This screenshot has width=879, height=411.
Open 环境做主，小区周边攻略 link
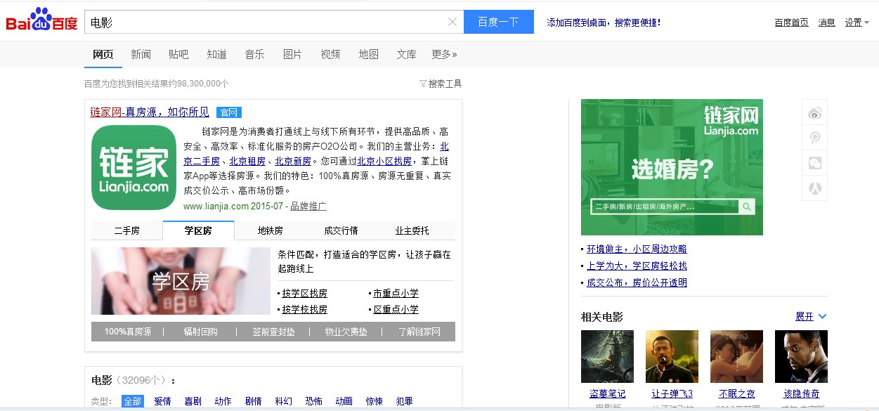point(637,249)
